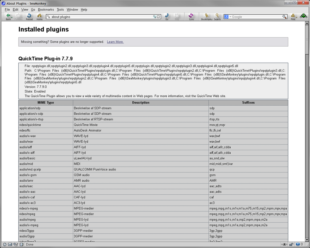The height and width of the screenshot is (248, 310).
Task: Click the 'QUALCOMM PureVoice audio' description cell
Action: coord(141,169)
